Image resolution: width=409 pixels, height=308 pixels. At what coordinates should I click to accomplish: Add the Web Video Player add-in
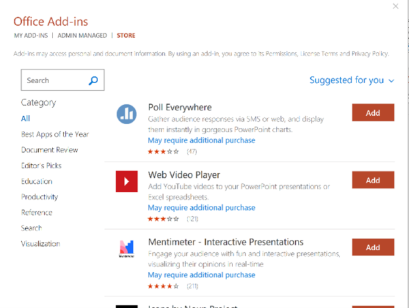click(x=372, y=181)
